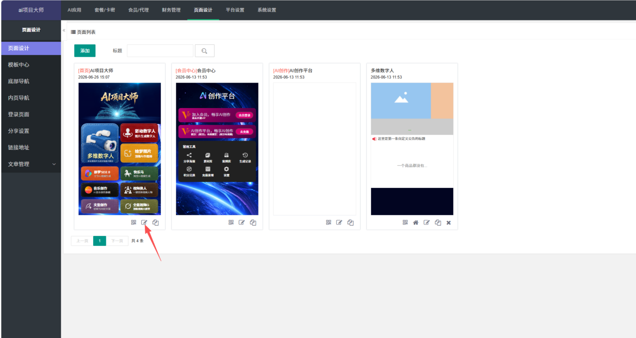This screenshot has height=338, width=636.
Task: Go to 系统设置 in top navigation
Action: tap(267, 10)
